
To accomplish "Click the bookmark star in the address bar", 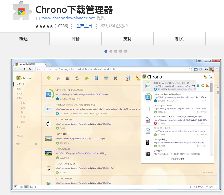I will (x=191, y=69).
